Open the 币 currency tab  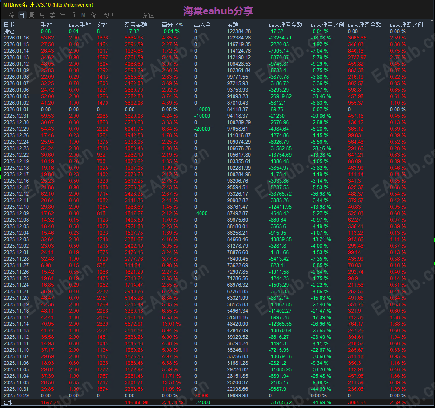coord(73,15)
